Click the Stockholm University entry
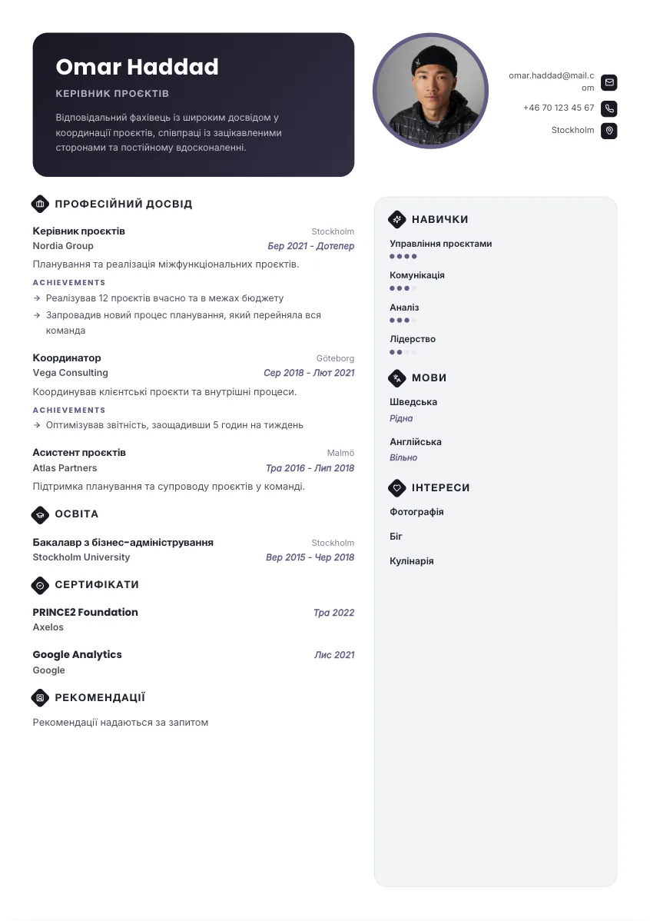Viewport: 650px width, 921px height. tap(81, 557)
